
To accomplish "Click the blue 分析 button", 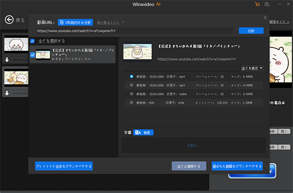I will 251,31.
